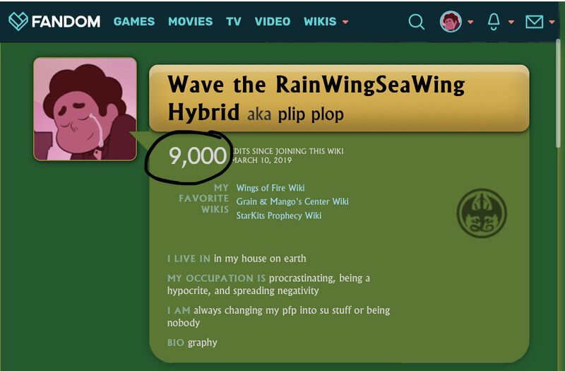The image size is (565, 371).
Task: Expand the notifications bell dropdown arrow
Action: [511, 22]
